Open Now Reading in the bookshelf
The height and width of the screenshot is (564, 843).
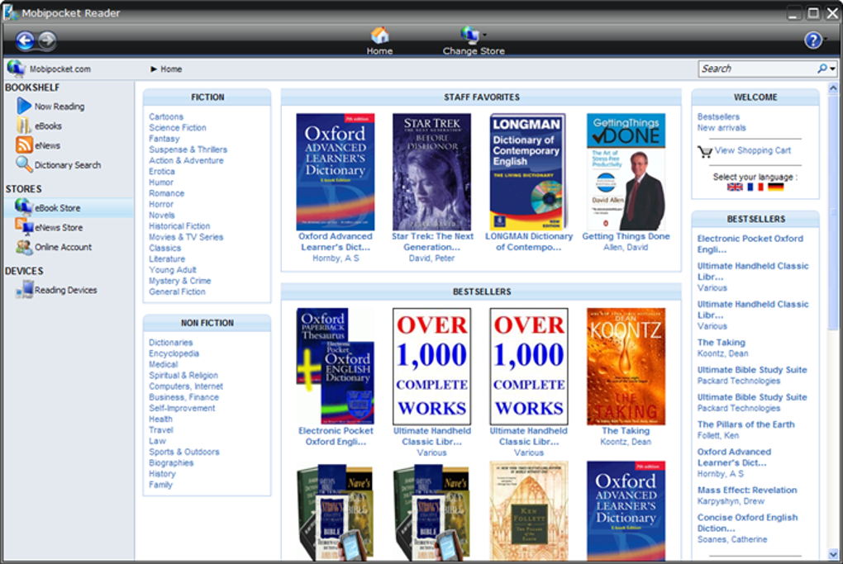click(51, 107)
